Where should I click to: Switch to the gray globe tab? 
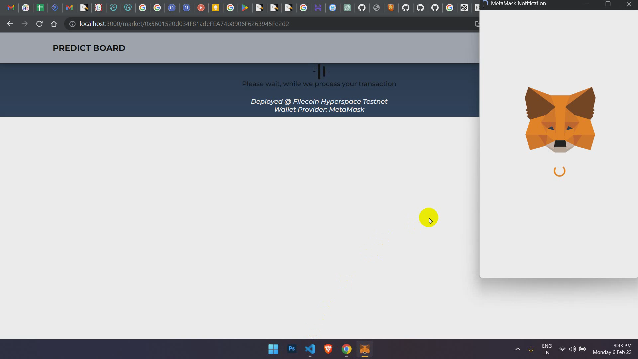[376, 8]
